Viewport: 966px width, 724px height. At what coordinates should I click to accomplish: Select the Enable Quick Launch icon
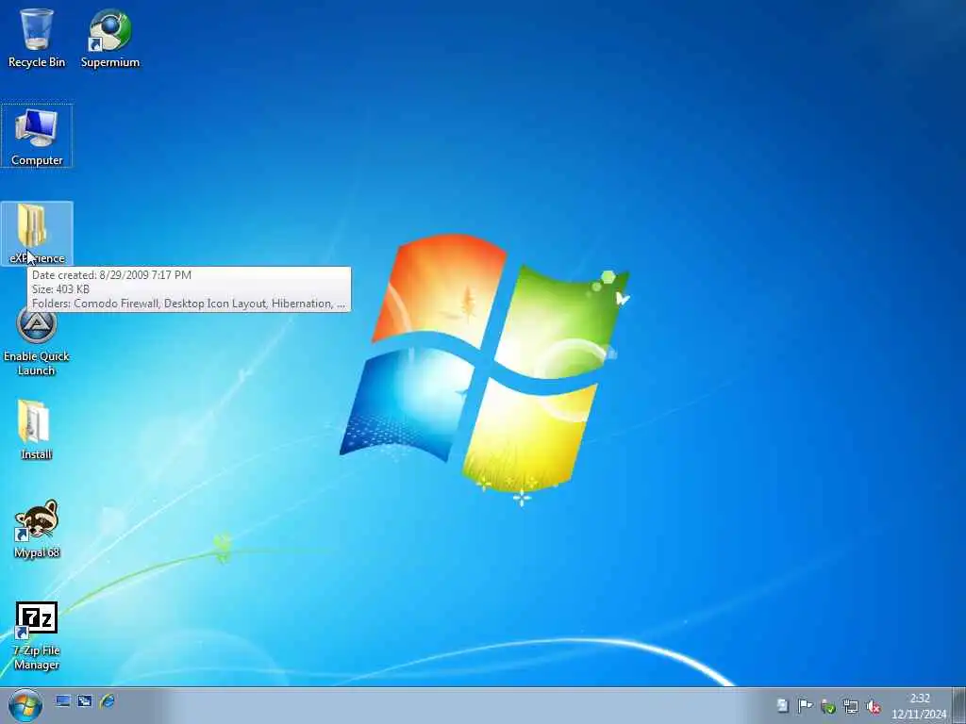[x=37, y=341]
